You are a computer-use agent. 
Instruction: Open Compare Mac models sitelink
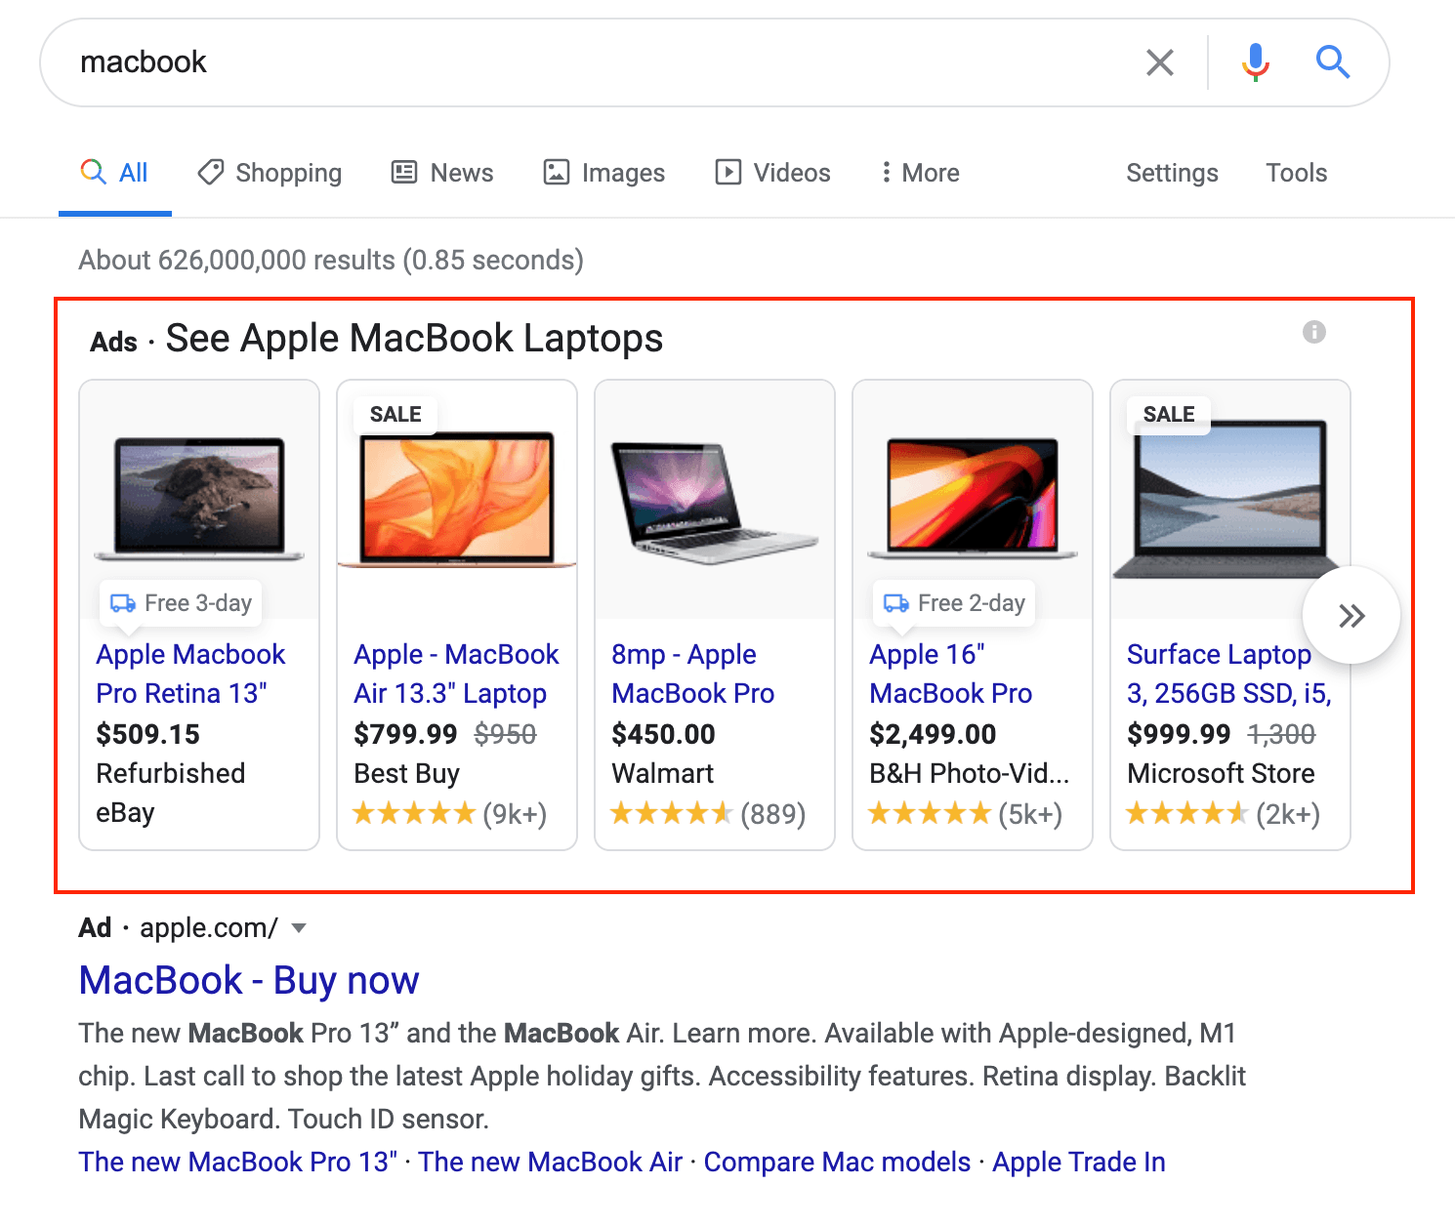837,1162
